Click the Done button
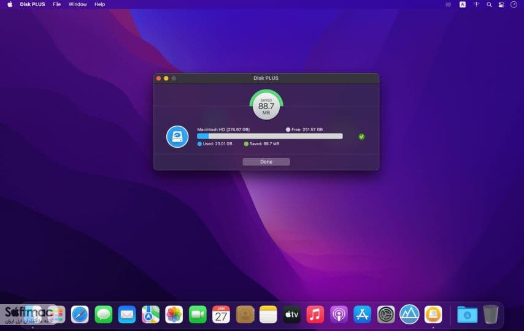Image resolution: width=524 pixels, height=331 pixels. [x=266, y=162]
